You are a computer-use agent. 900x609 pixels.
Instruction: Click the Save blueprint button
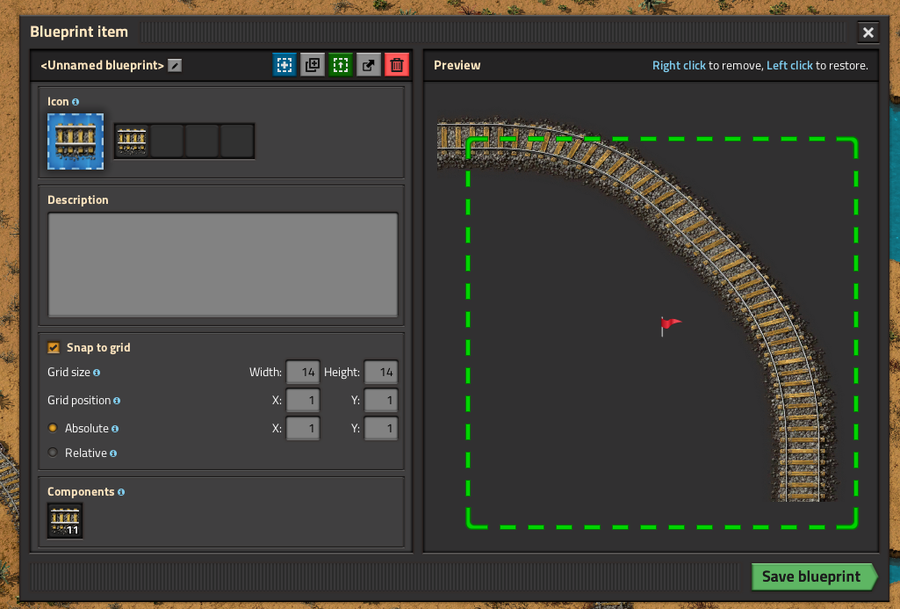[x=814, y=576]
